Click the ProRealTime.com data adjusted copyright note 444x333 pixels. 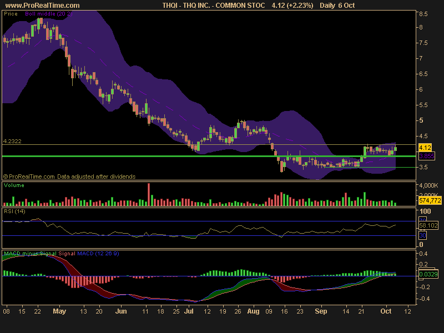[69, 176]
